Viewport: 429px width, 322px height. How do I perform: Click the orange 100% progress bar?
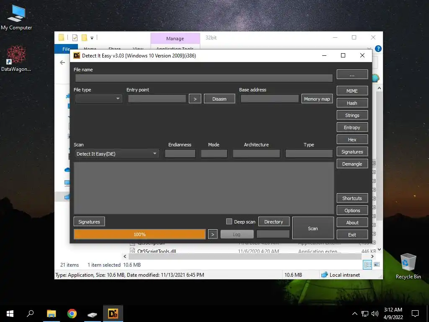pos(140,234)
